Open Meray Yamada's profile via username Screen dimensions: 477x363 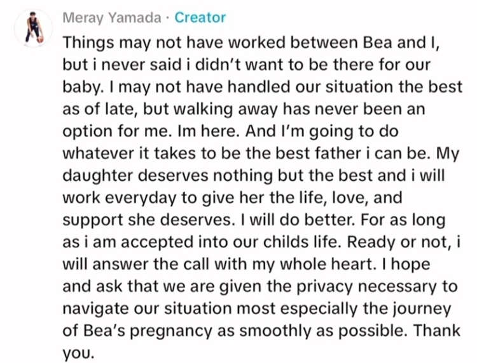click(x=112, y=18)
